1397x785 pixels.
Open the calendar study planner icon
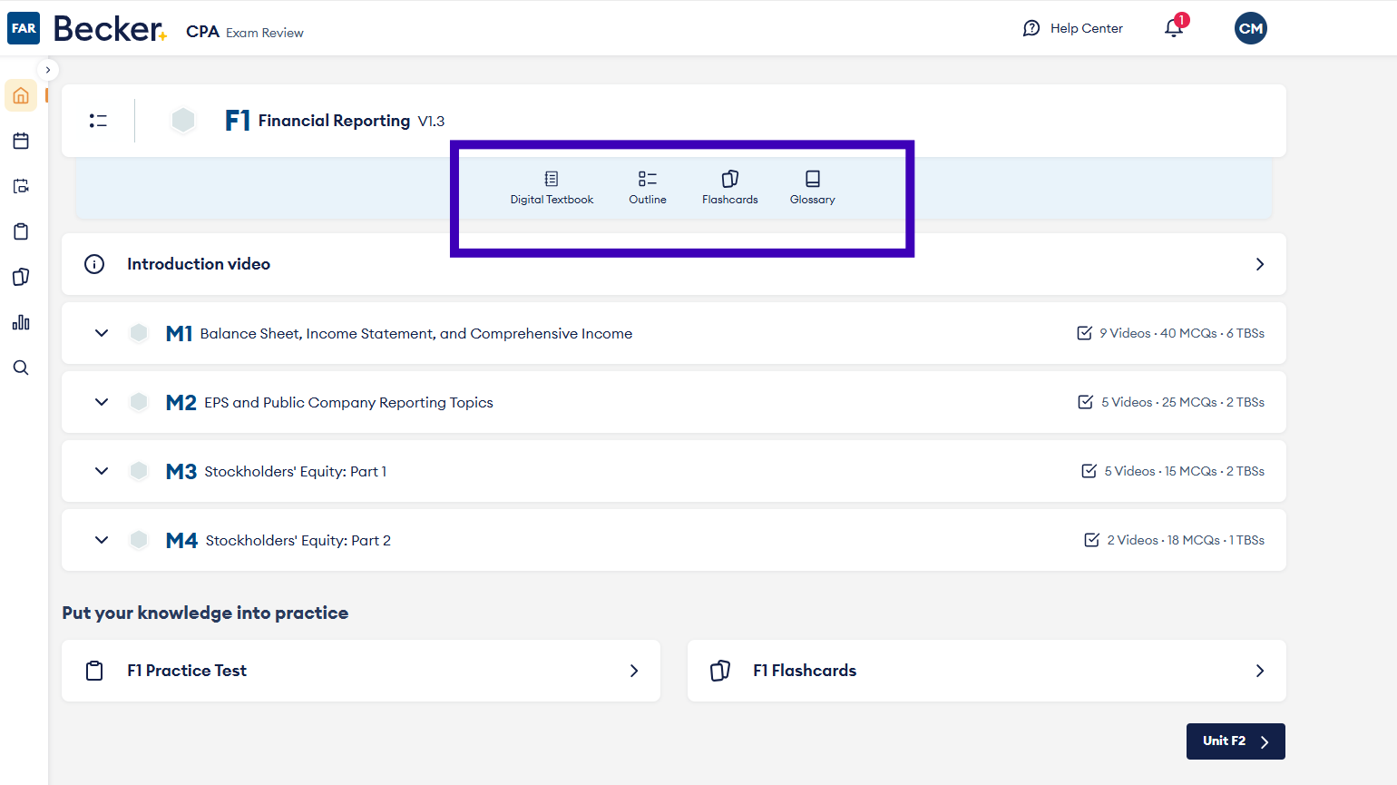coord(21,141)
